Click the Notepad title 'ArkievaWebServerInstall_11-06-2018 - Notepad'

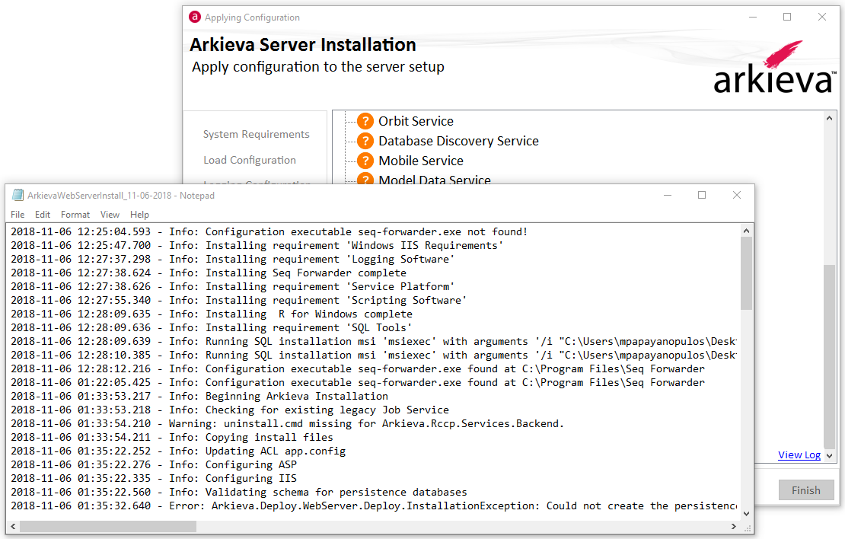121,195
